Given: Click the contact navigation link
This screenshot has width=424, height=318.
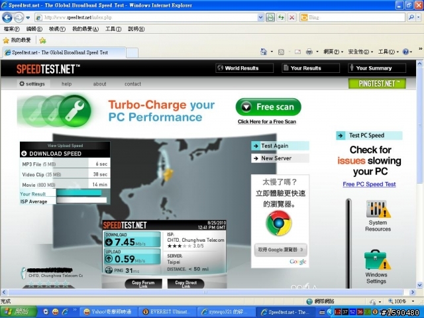Looking at the screenshot, I should 132,84.
